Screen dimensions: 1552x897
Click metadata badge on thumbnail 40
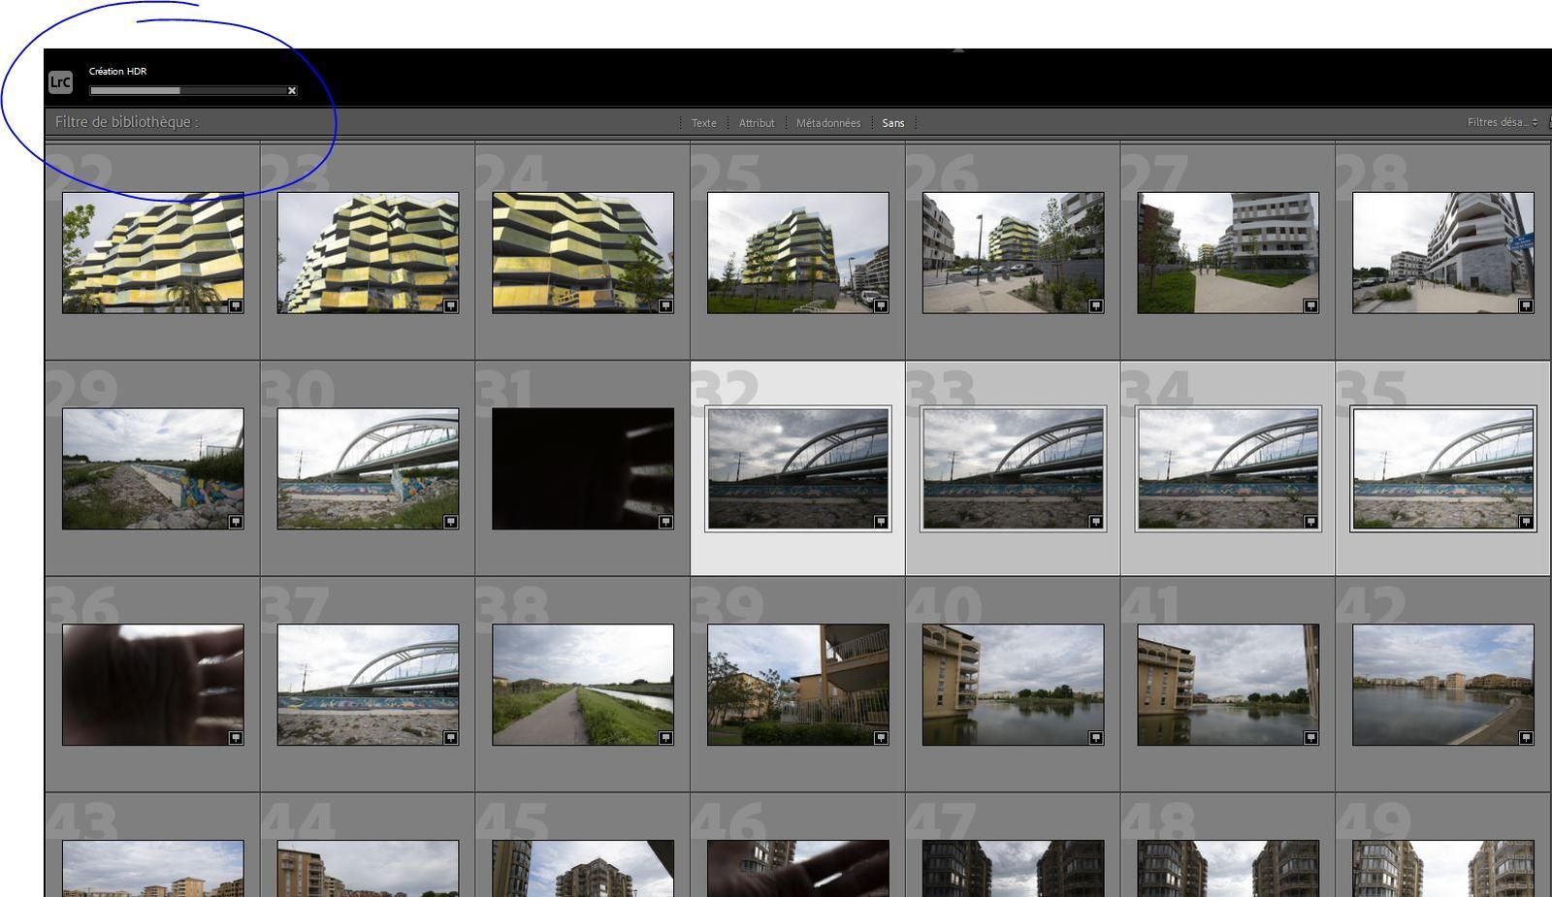click(x=1096, y=738)
